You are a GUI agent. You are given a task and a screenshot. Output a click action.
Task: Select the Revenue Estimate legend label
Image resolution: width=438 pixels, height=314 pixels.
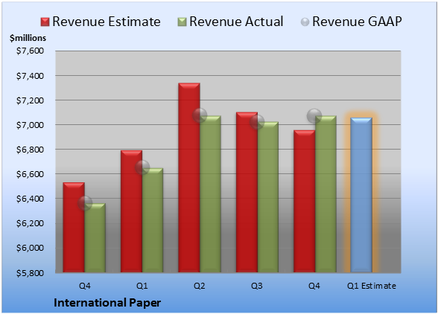[x=107, y=22]
